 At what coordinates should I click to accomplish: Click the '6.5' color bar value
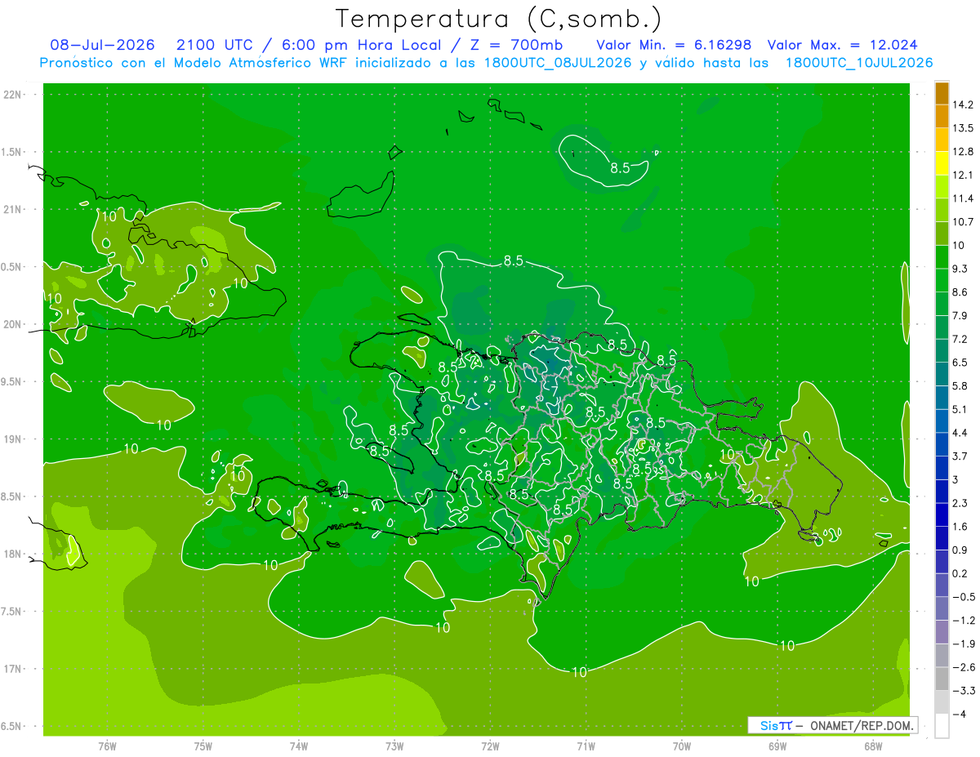pos(960,363)
